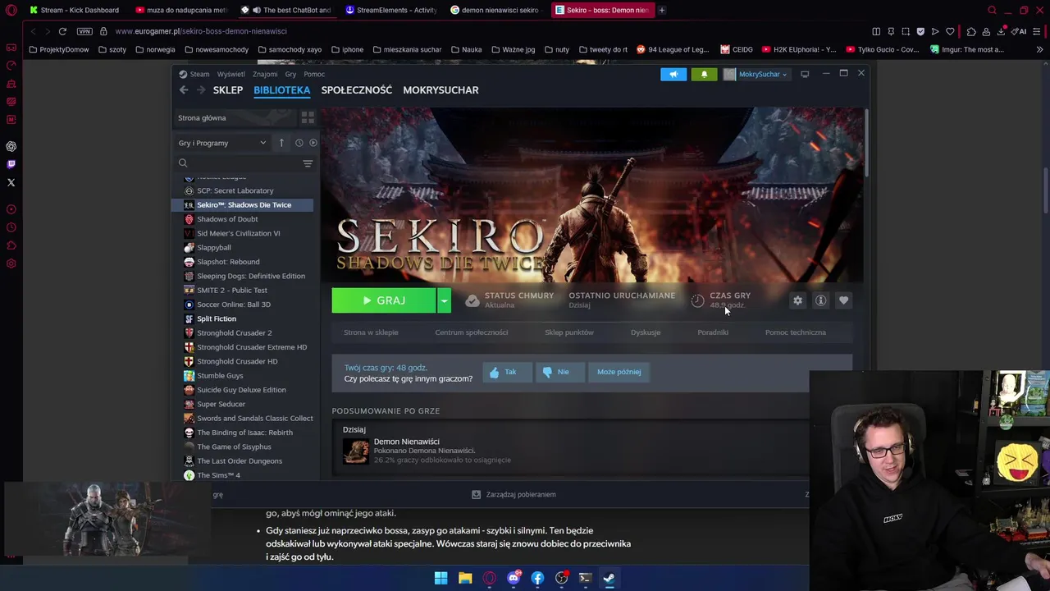Show Sekiro game info icon
The width and height of the screenshot is (1050, 591).
820,300
